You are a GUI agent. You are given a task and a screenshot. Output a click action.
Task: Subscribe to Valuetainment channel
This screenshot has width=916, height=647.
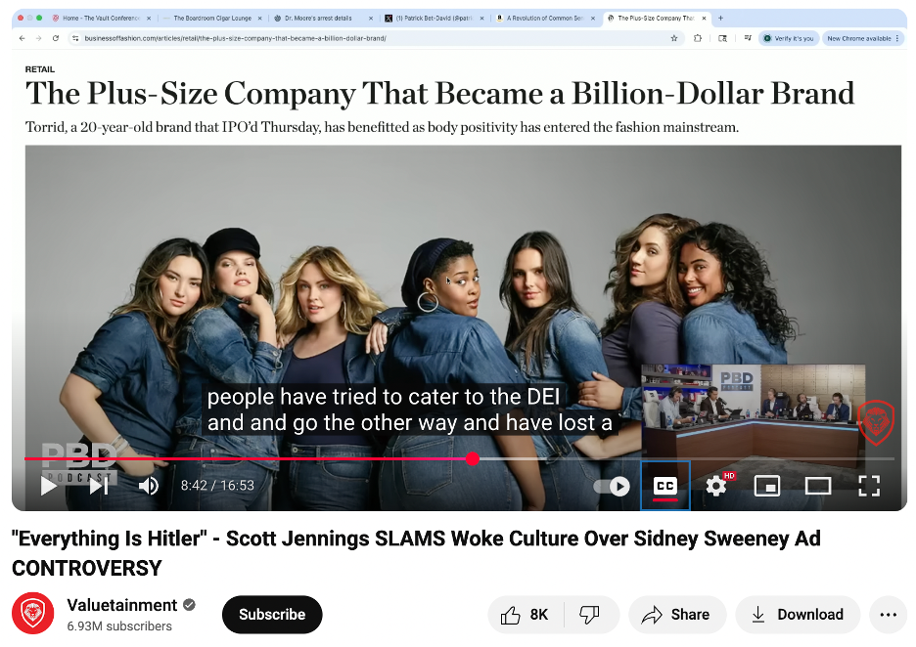click(x=272, y=615)
